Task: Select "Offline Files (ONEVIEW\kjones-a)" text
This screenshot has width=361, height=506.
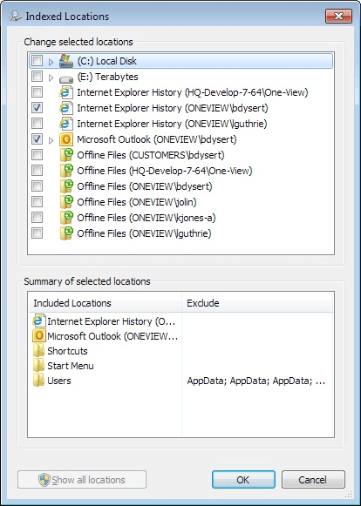Action: coord(146,218)
